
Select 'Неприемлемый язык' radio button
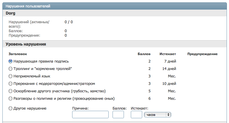[10, 76]
